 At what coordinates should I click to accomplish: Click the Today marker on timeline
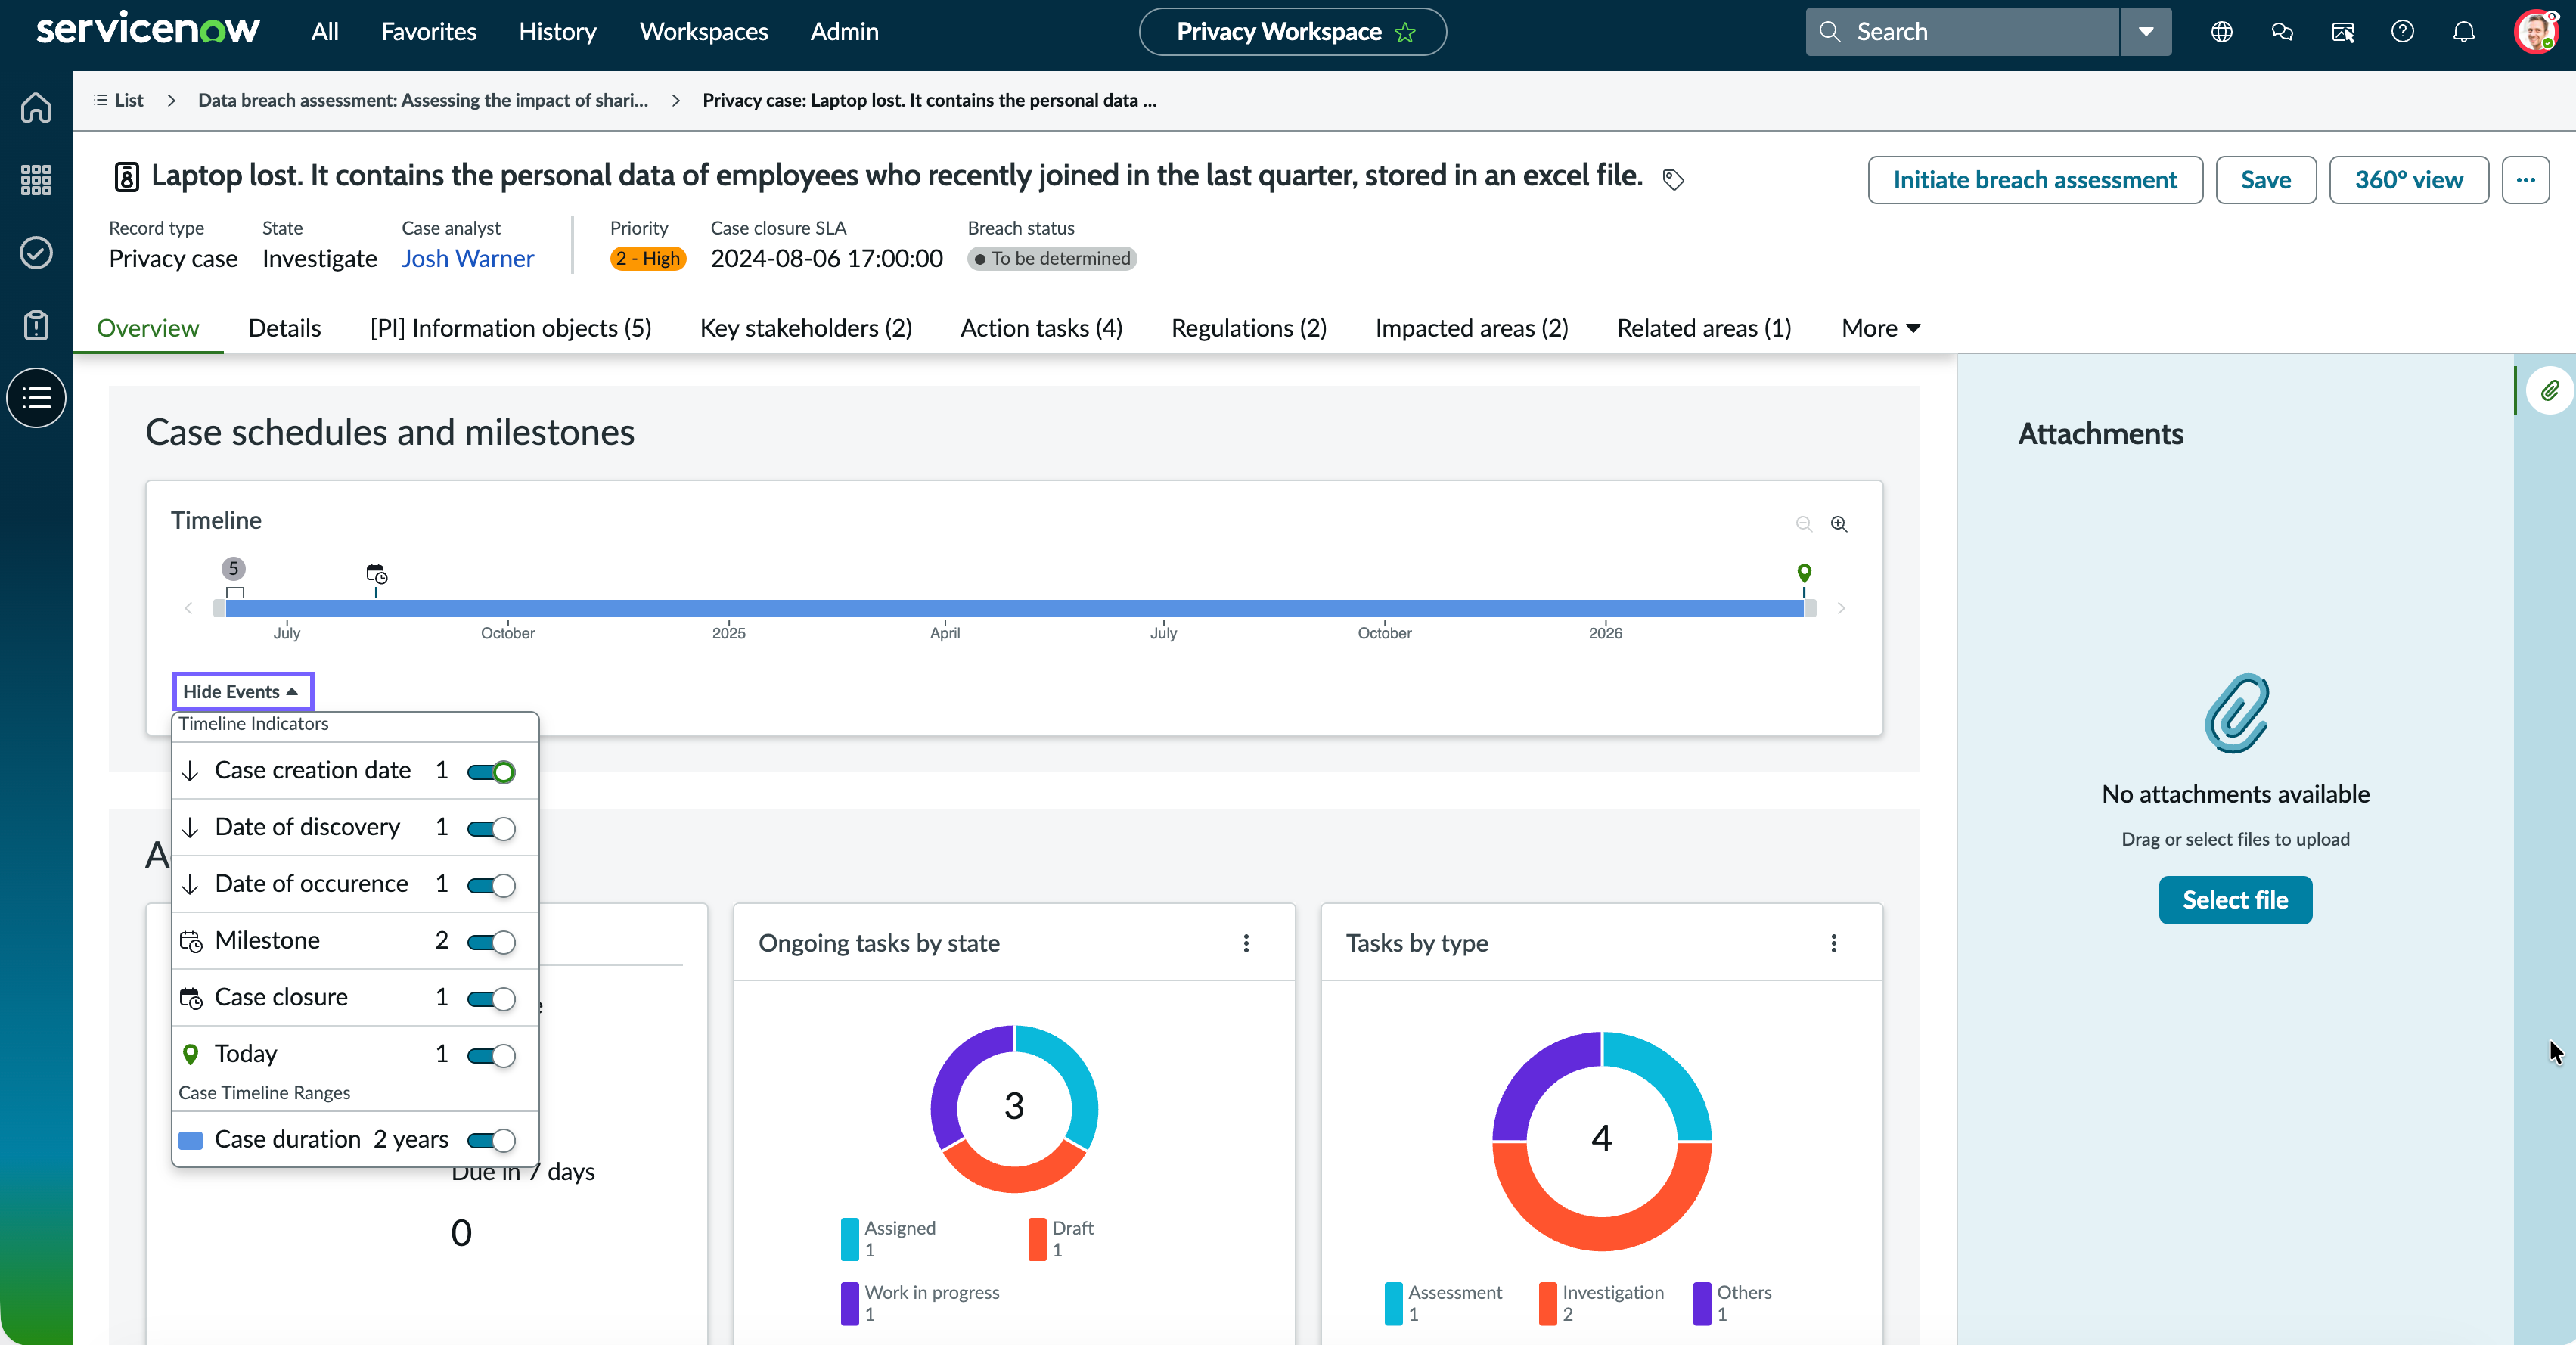click(x=1803, y=574)
